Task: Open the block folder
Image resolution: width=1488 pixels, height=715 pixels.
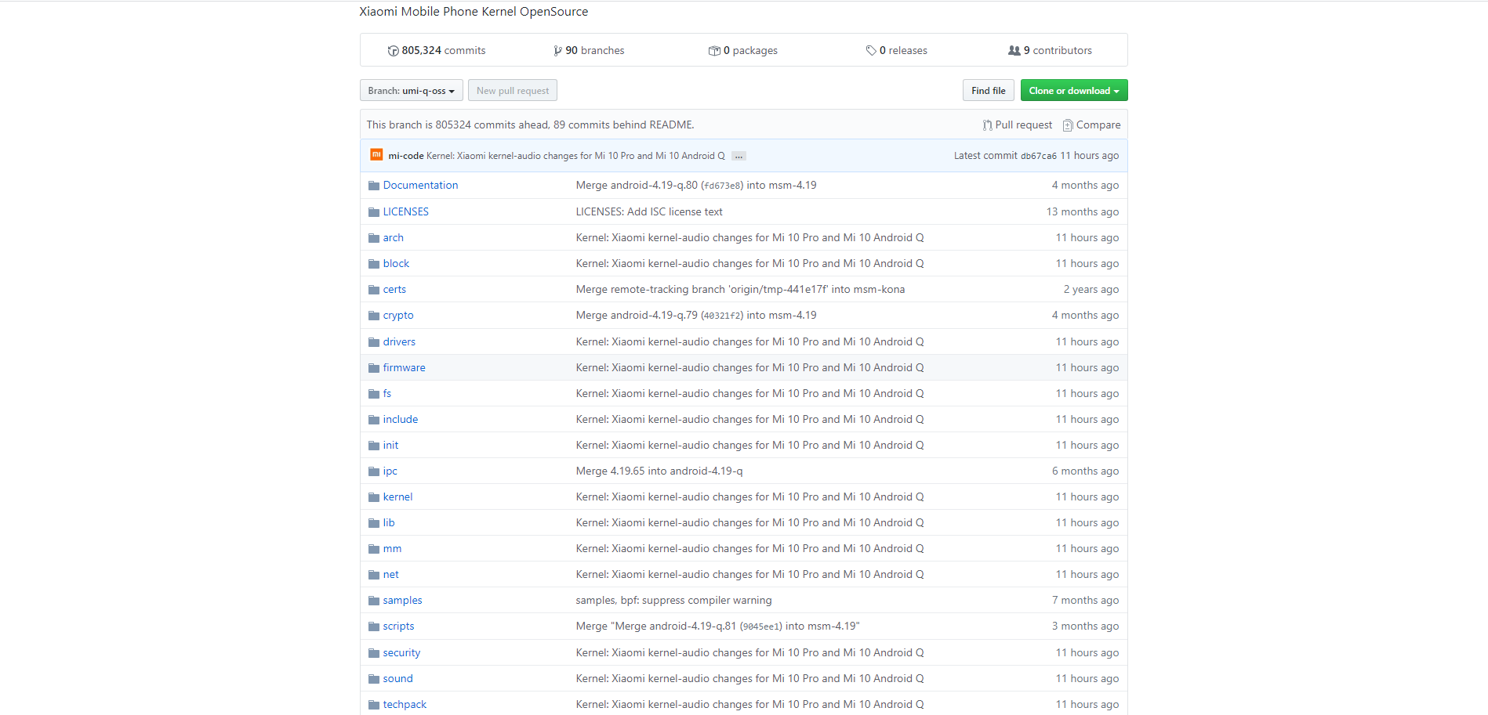Action: 396,264
